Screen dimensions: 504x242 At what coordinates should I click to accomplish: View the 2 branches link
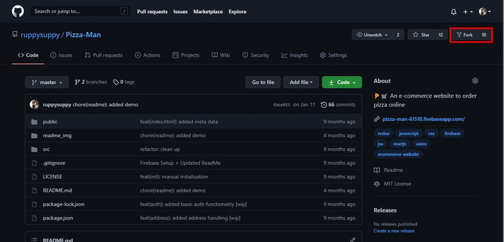click(x=91, y=82)
